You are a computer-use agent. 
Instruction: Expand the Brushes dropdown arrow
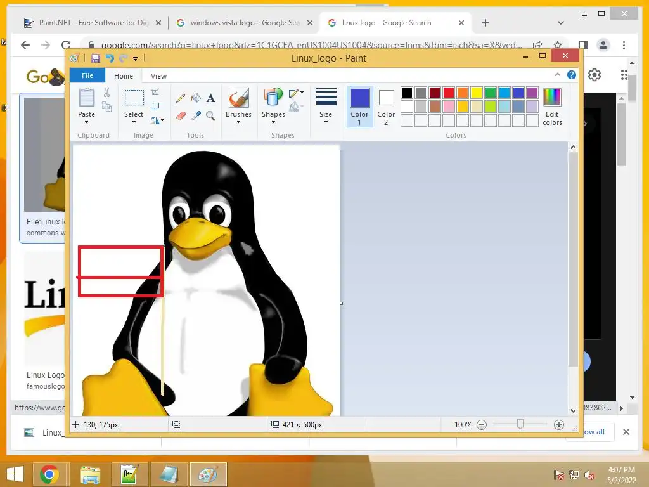point(238,122)
